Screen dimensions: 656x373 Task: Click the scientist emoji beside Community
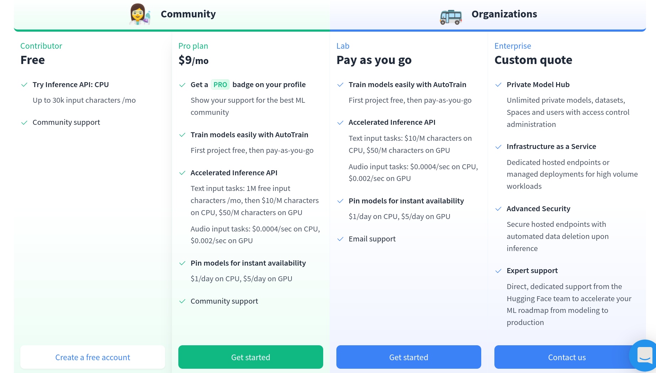[140, 14]
